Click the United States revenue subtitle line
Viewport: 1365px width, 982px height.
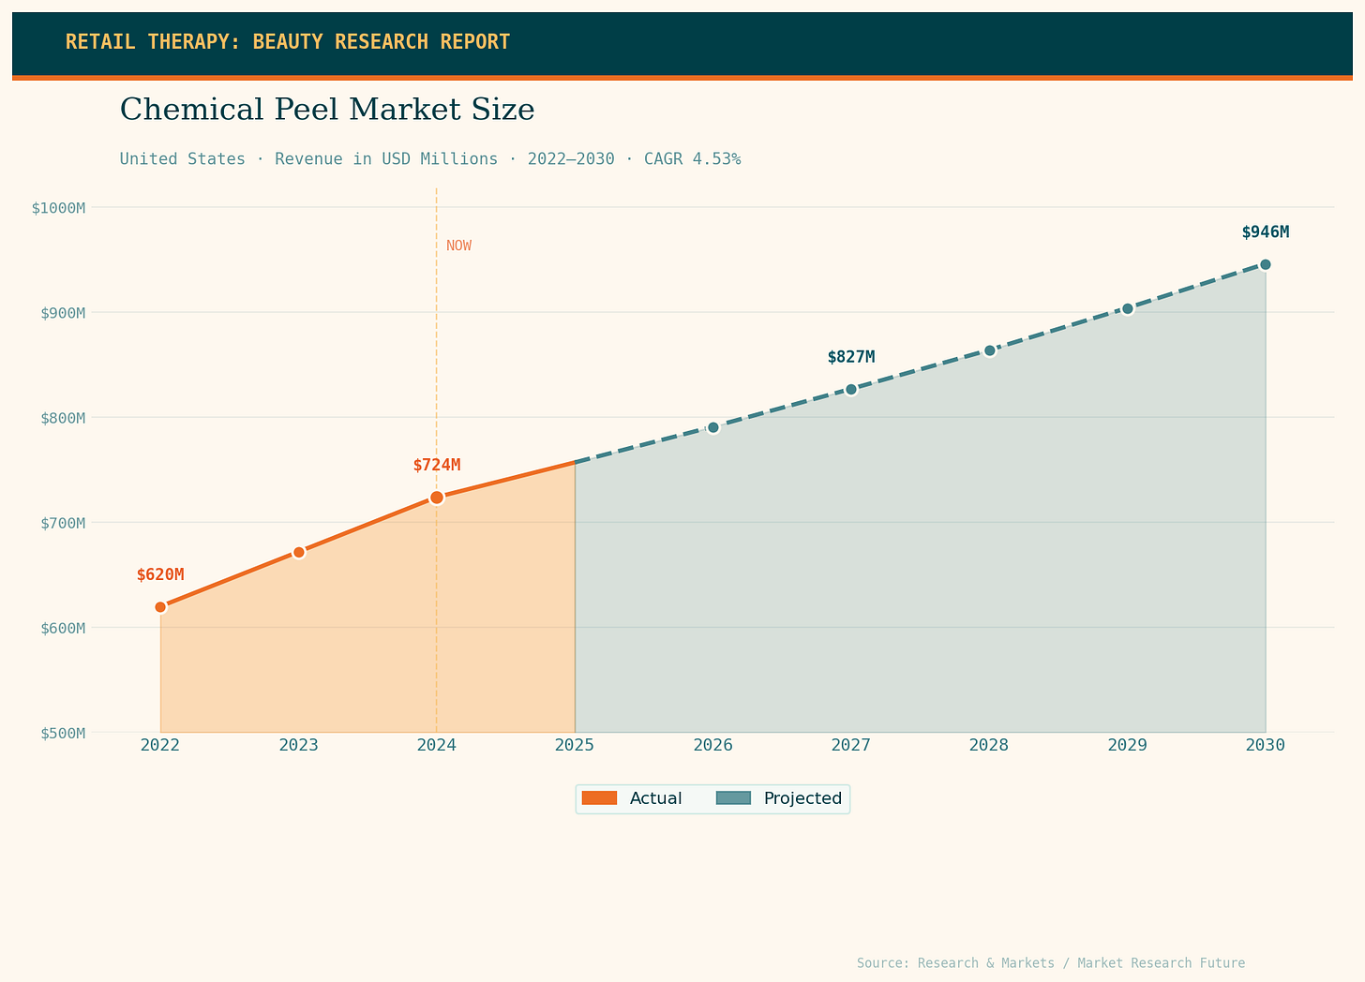[430, 159]
